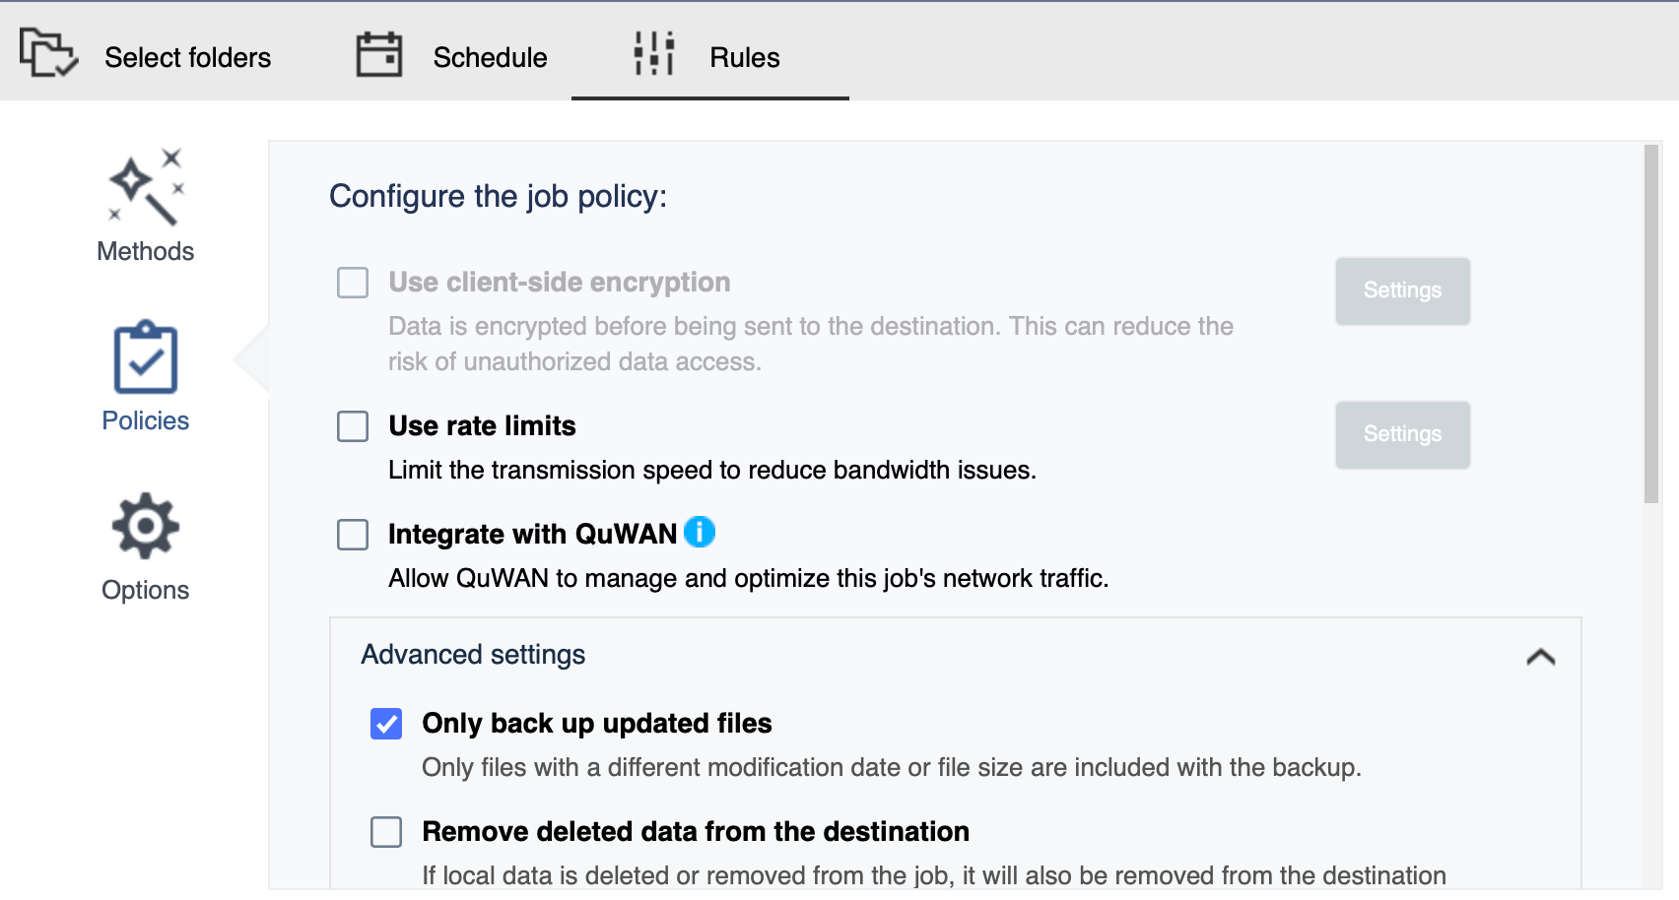Select the Options sidebar label

tap(146, 590)
